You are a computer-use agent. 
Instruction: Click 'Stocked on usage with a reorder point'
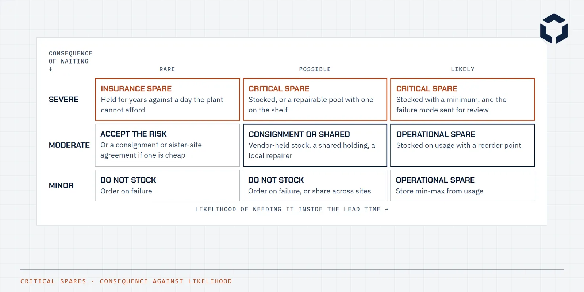pos(459,145)
